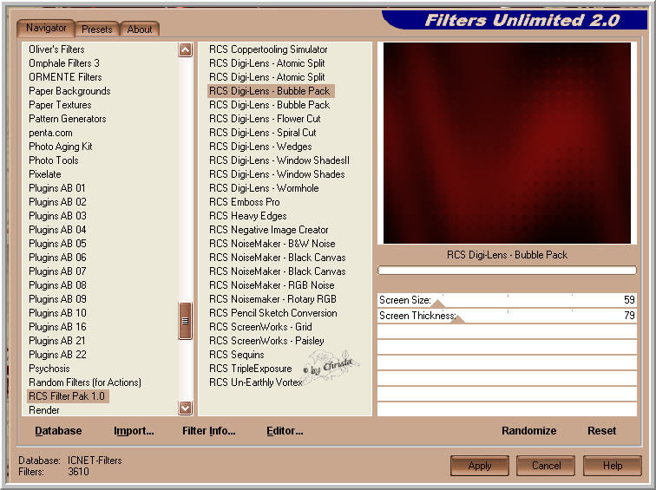Screen dimensions: 656x490
Task: Reset filter settings
Action: 601,431
